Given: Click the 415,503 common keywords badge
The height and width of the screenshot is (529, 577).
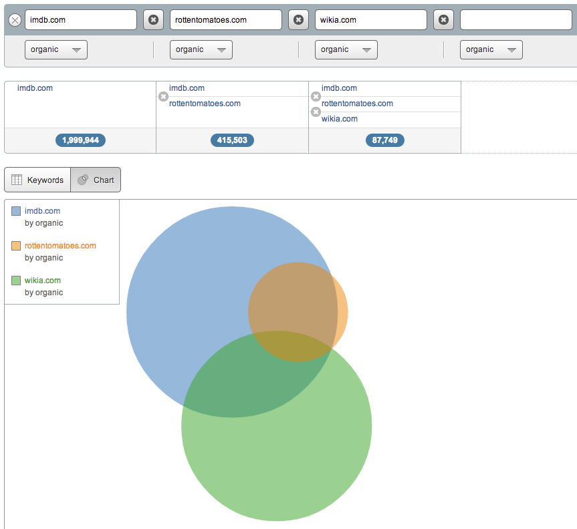Looking at the screenshot, I should [x=232, y=140].
